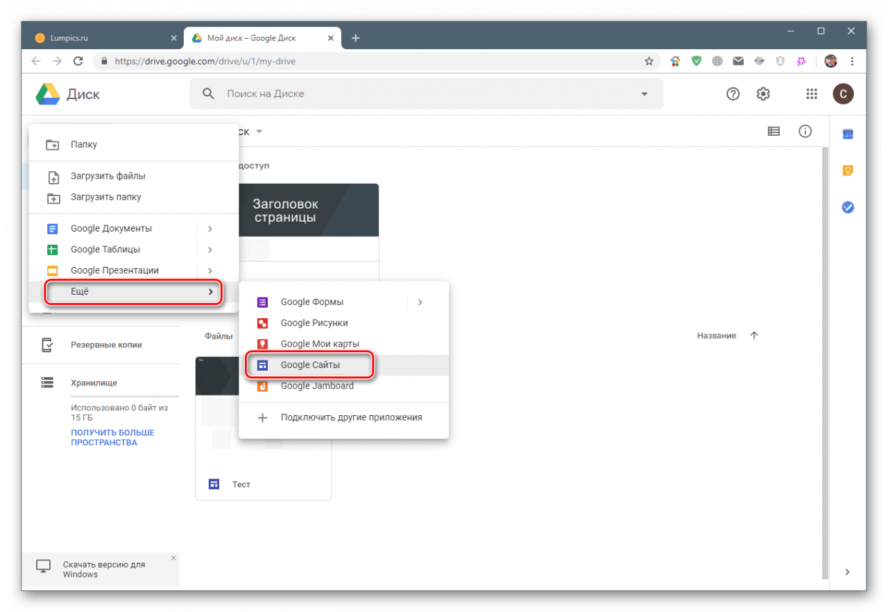This screenshot has width=888, height=612.
Task: Reload the page in browser
Action: pyautogui.click(x=78, y=61)
